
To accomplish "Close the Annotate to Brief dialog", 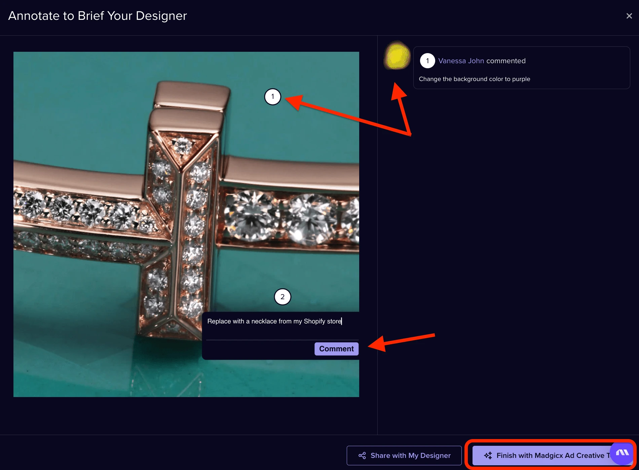I will 629,16.
